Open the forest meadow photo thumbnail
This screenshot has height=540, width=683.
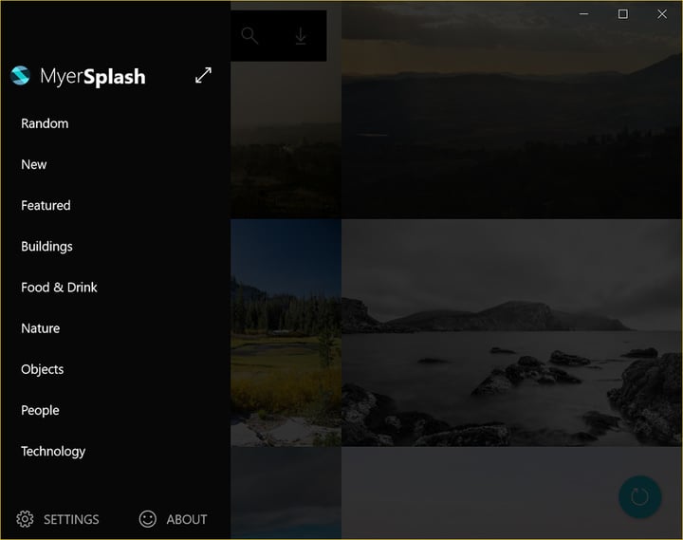pyautogui.click(x=286, y=332)
